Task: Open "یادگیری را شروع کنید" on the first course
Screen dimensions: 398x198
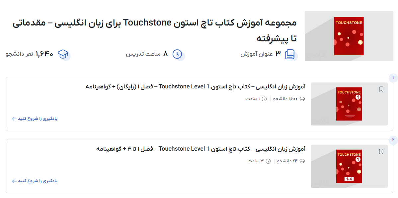Action: tap(35, 119)
